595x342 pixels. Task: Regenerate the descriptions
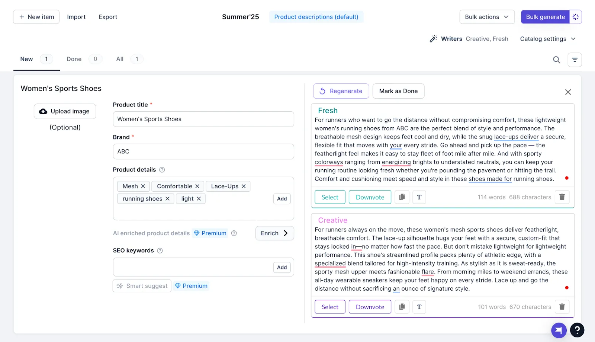[x=341, y=91]
